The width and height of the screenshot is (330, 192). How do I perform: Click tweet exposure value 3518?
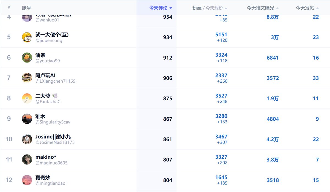pos(273,180)
